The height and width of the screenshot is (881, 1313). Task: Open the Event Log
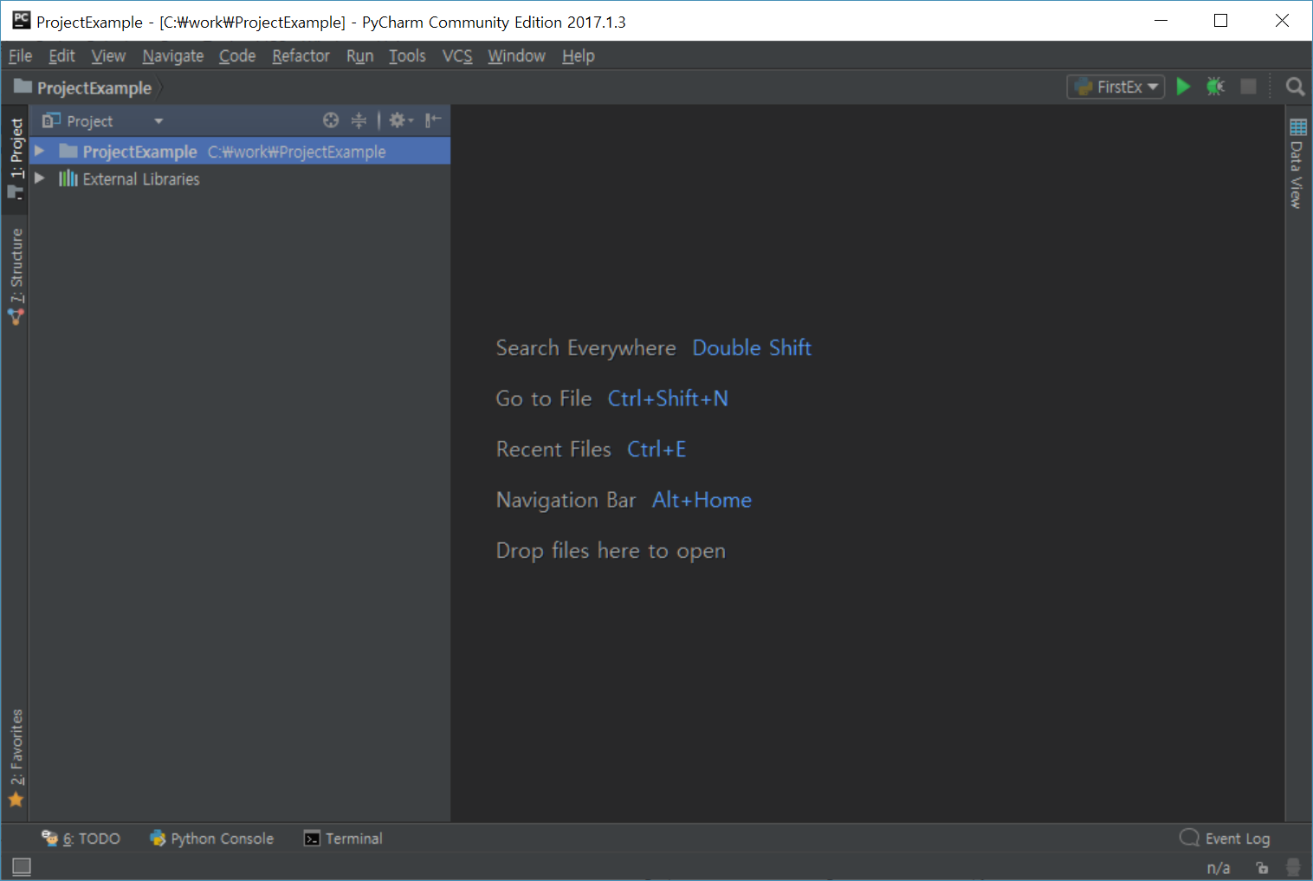pyautogui.click(x=1226, y=839)
